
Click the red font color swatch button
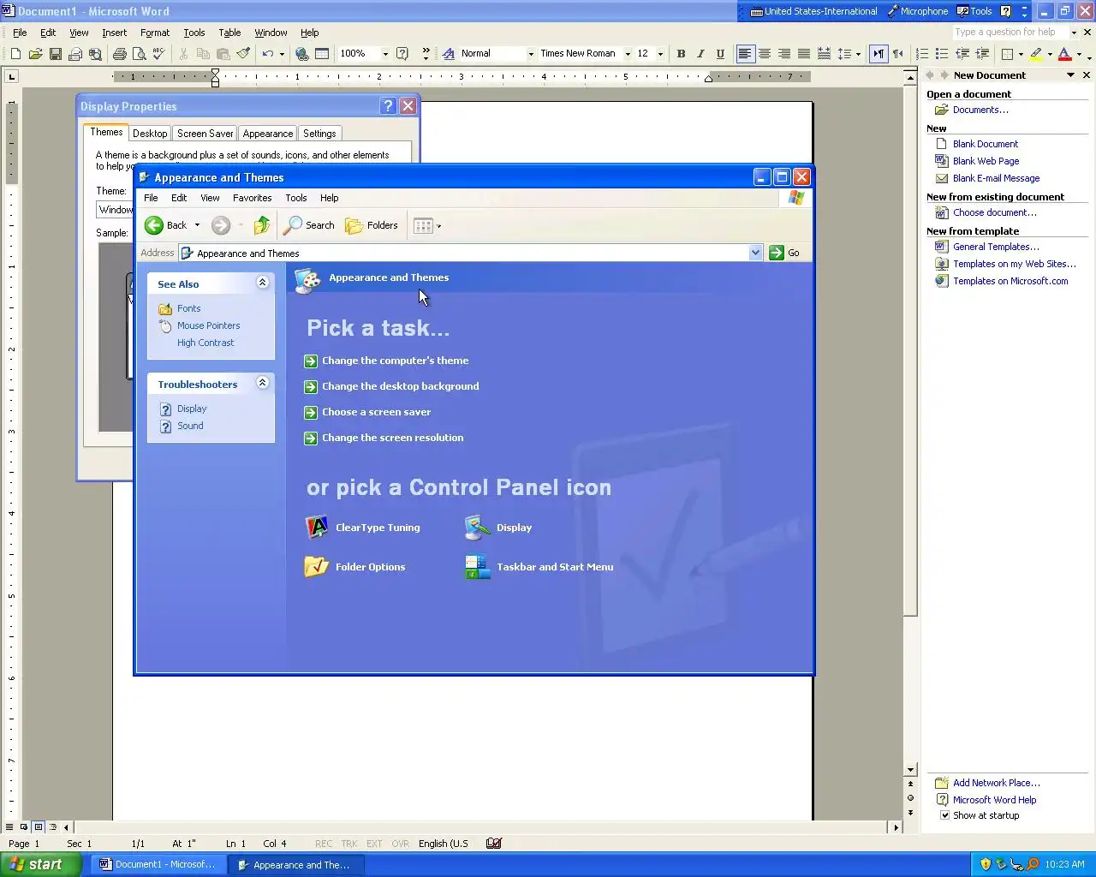[1064, 54]
